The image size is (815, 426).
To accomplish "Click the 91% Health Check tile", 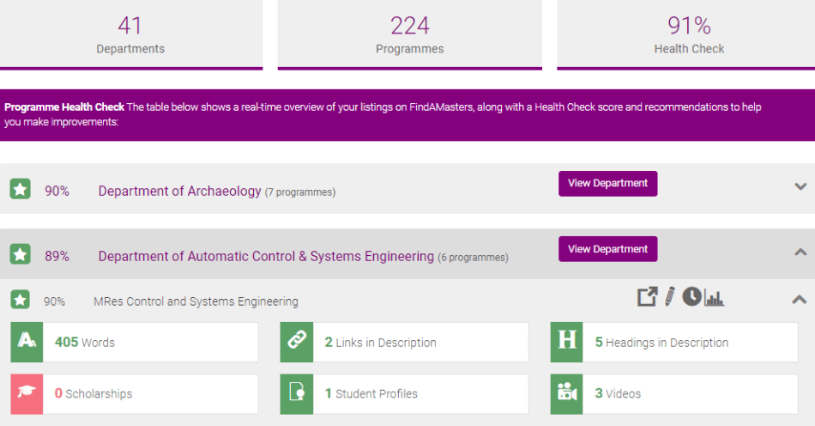I will [688, 33].
